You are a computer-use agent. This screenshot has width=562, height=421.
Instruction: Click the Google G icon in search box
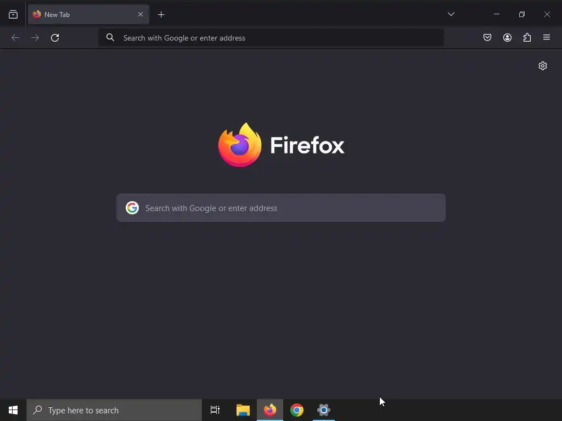pyautogui.click(x=132, y=208)
